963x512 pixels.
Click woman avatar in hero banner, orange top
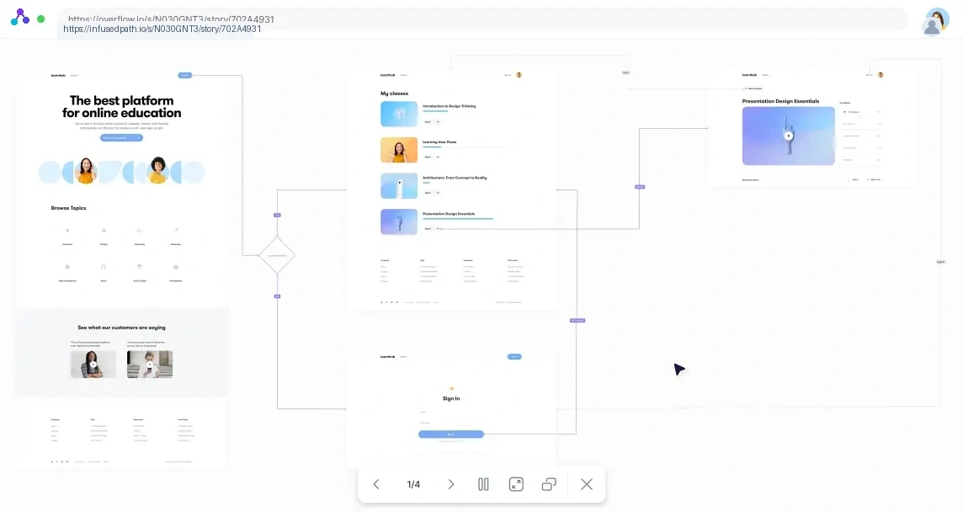(86, 172)
